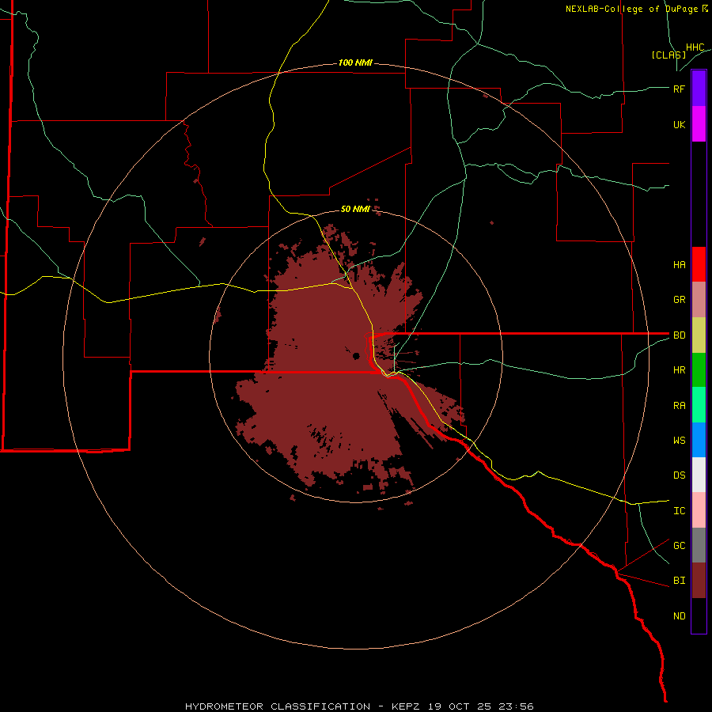Click the purple RF legend swatch
The height and width of the screenshot is (712, 712).
pyautogui.click(x=699, y=89)
